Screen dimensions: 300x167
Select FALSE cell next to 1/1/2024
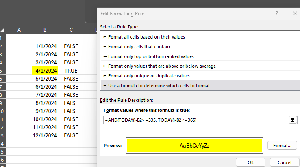(x=71, y=46)
